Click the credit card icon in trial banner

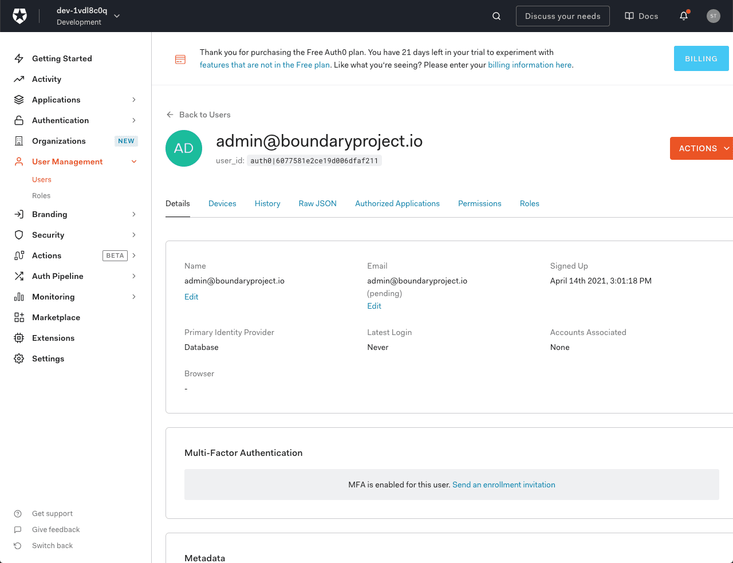pos(180,60)
